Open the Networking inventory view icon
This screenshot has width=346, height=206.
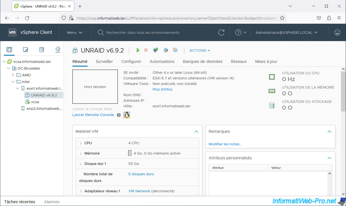click(58, 50)
